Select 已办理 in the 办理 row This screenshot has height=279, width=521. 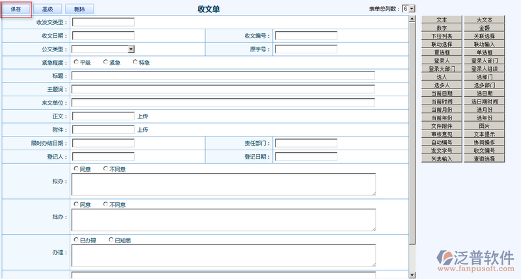[76, 240]
